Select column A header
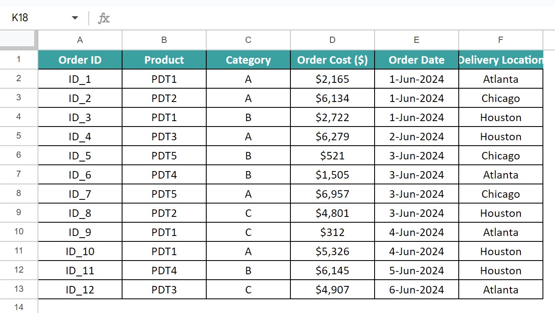Screen dimensions: 555x313 (x=80, y=40)
